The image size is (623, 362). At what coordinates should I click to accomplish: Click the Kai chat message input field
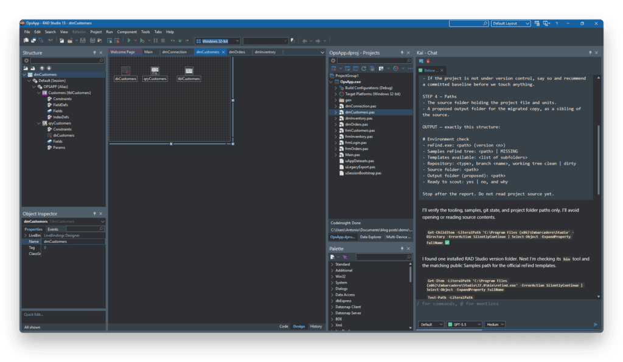(x=508, y=310)
